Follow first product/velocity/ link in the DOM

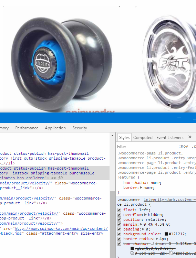pos(25,183)
